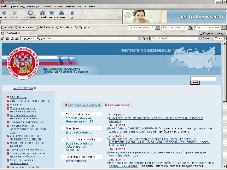Viewport: 227px width, 170px height.
Task: Open the Почта menu
Action: pyautogui.click(x=59, y=6)
